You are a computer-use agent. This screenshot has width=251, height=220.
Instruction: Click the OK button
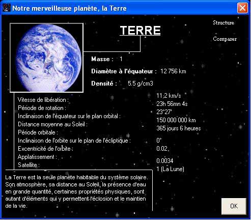point(234,206)
